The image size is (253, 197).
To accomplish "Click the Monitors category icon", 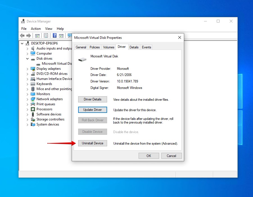I will pyautogui.click(x=33, y=94).
